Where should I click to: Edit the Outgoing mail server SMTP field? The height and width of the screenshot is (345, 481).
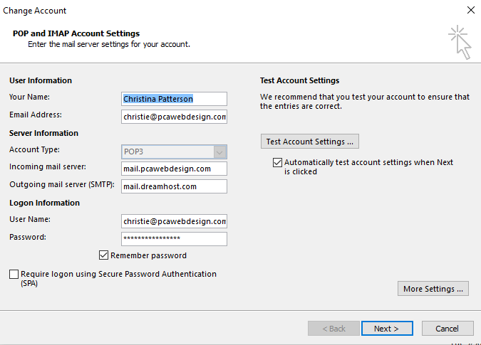(174, 186)
